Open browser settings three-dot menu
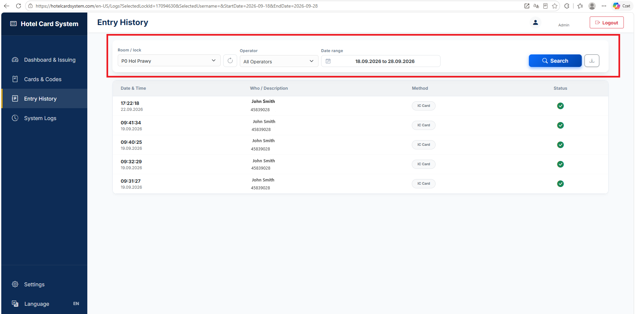The image size is (635, 314). click(604, 6)
